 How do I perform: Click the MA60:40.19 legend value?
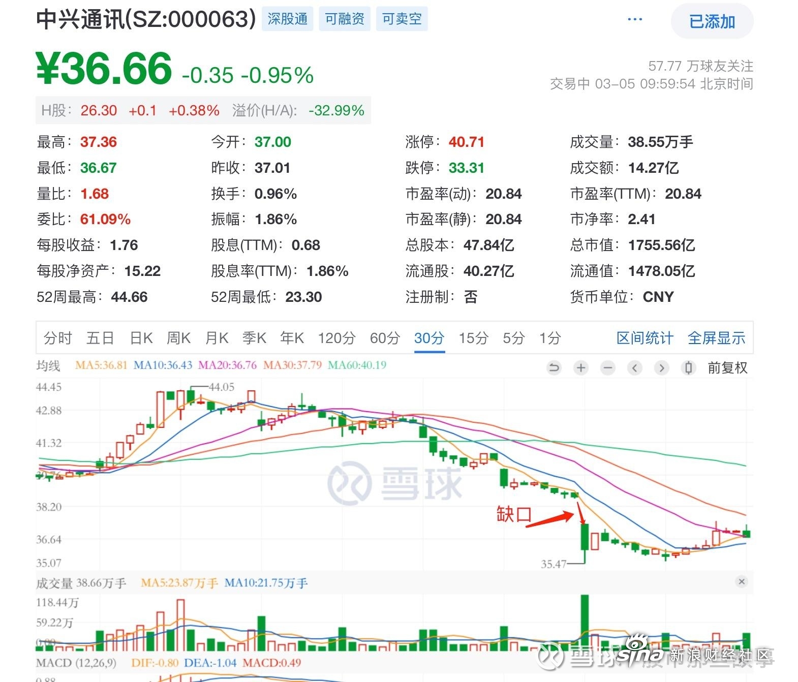357,365
